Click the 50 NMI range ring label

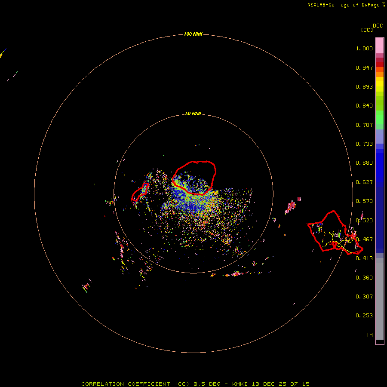[193, 114]
